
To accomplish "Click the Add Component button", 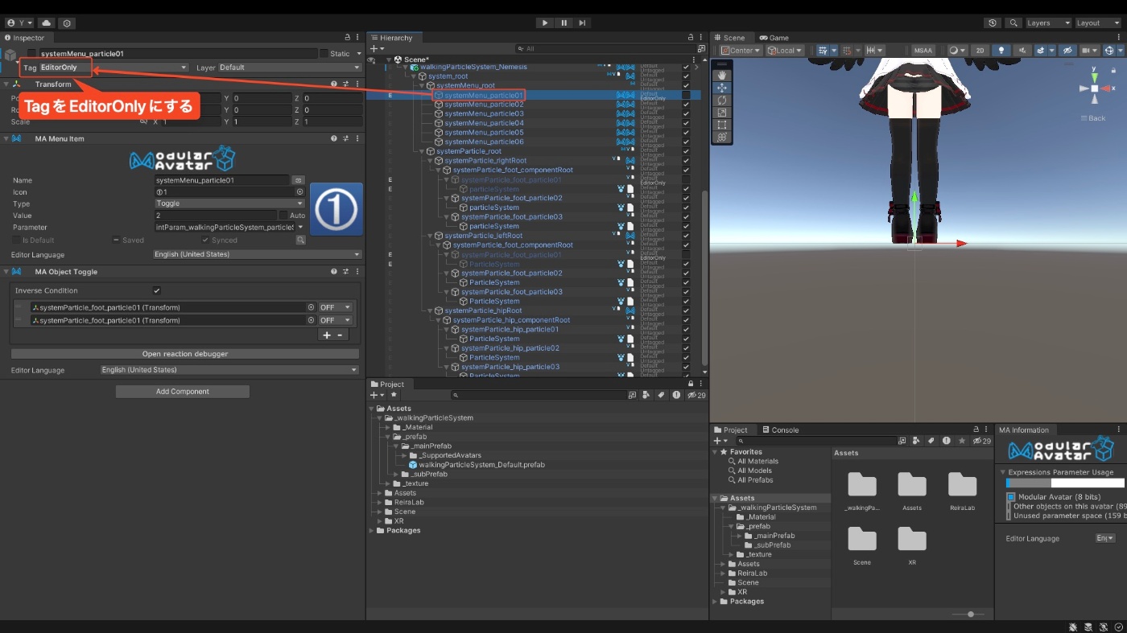I will (x=183, y=392).
